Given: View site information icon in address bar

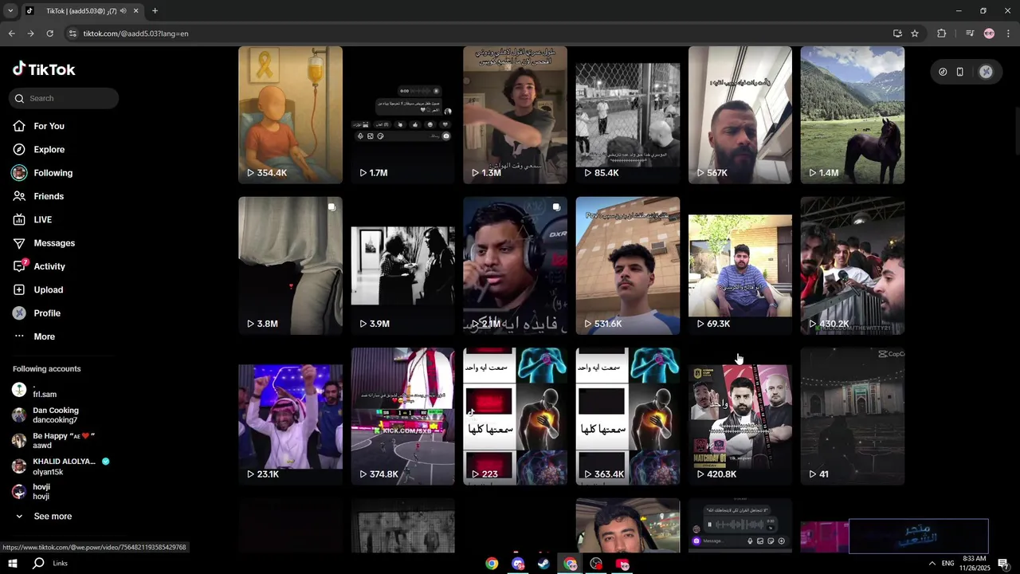Looking at the screenshot, I should click(73, 33).
